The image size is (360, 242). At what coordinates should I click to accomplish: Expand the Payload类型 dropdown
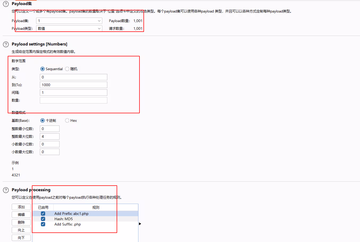(x=69, y=28)
